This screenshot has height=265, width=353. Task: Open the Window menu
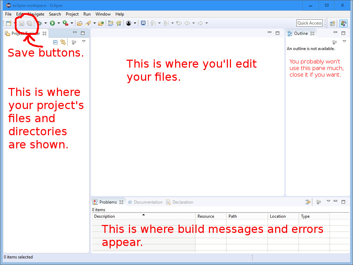tap(103, 14)
